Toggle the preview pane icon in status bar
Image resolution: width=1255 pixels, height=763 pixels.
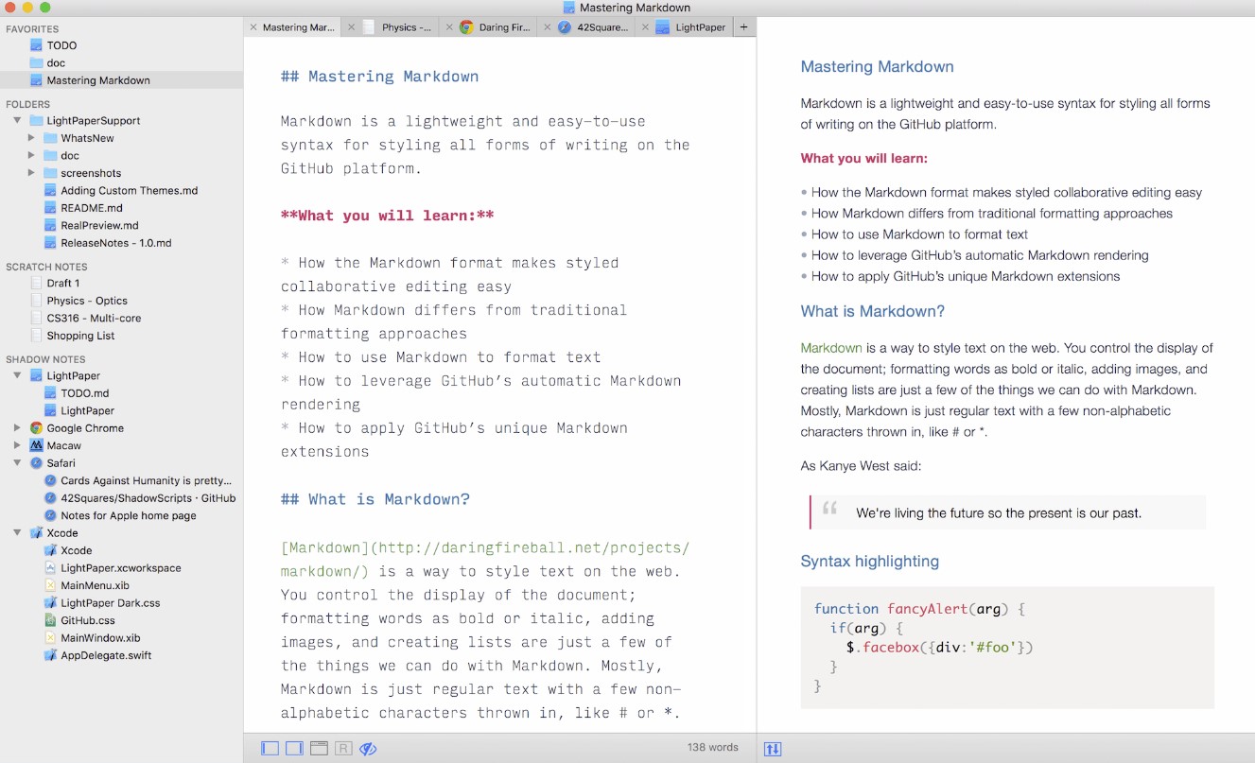pyautogui.click(x=294, y=748)
